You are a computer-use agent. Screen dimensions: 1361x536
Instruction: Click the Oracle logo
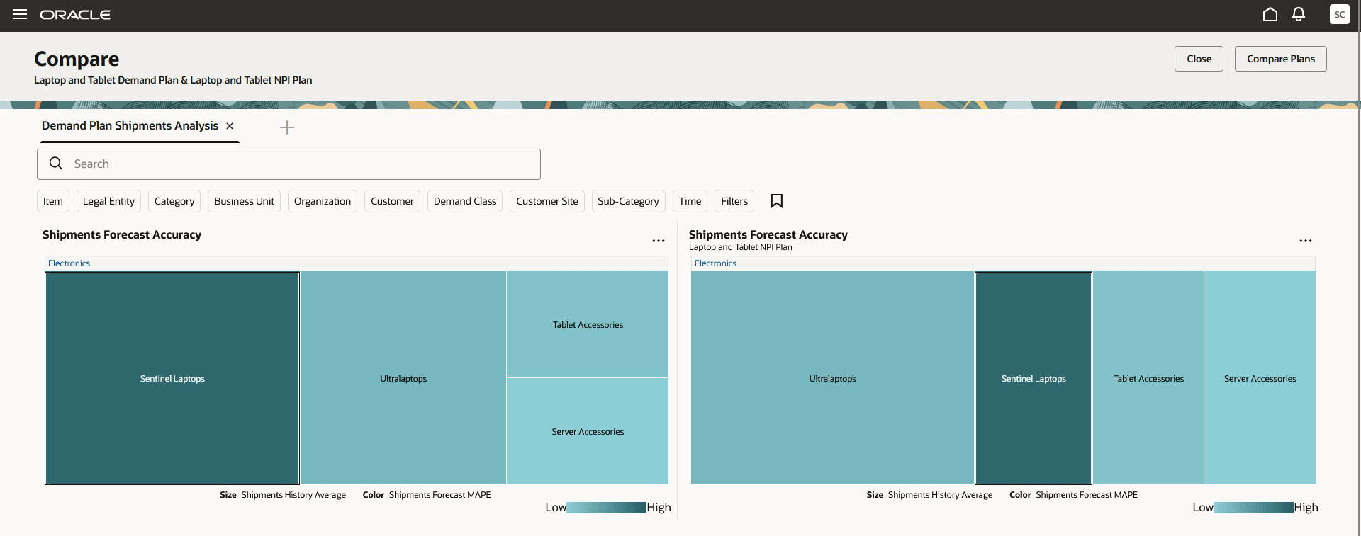[x=75, y=15]
